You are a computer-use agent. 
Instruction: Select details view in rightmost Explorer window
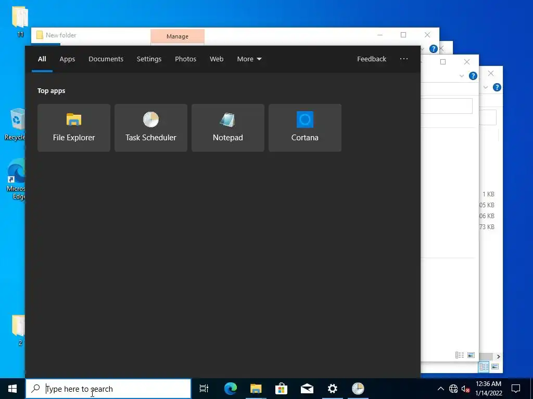484,367
